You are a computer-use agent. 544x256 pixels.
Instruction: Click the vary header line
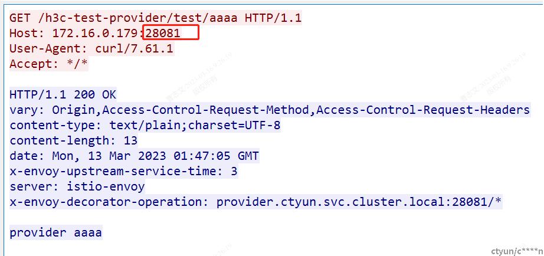[270, 110]
